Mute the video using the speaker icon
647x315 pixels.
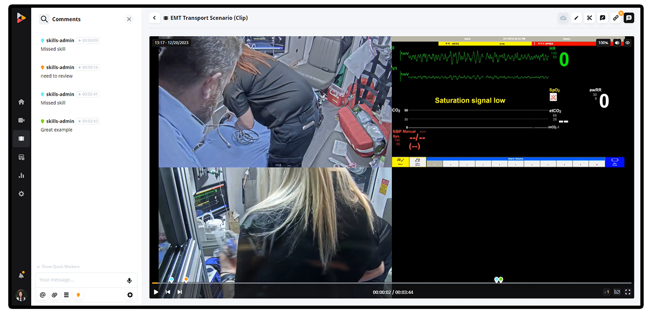tap(617, 42)
